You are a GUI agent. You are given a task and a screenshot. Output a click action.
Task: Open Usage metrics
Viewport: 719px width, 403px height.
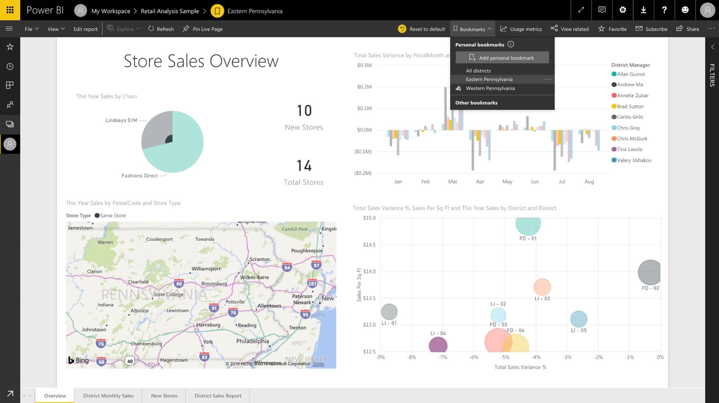(x=521, y=29)
